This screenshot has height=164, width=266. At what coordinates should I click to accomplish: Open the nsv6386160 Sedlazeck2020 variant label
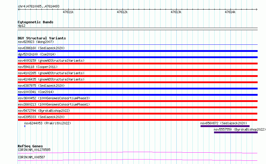(41, 48)
